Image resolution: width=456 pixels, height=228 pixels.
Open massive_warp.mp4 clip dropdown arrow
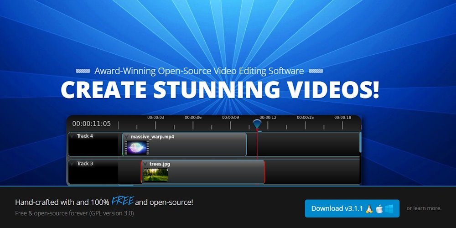(x=126, y=137)
